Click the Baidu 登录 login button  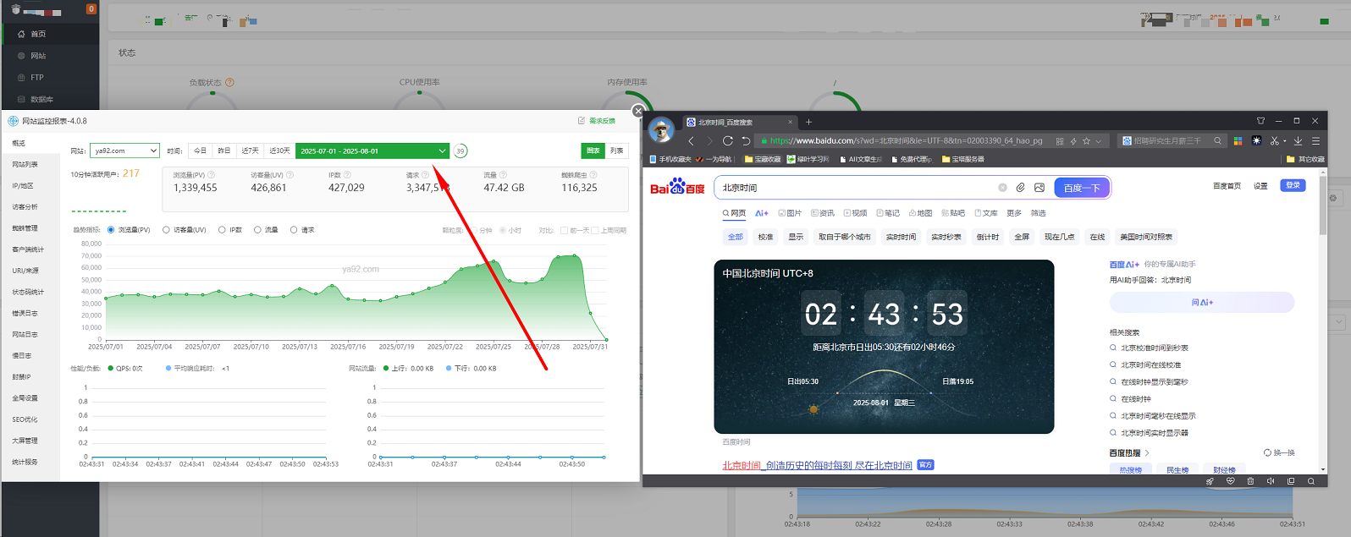coord(1293,185)
